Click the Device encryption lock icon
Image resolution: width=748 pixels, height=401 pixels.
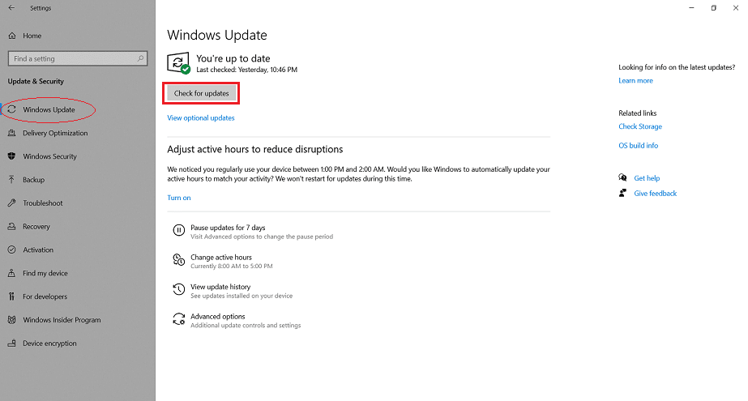pyautogui.click(x=12, y=343)
